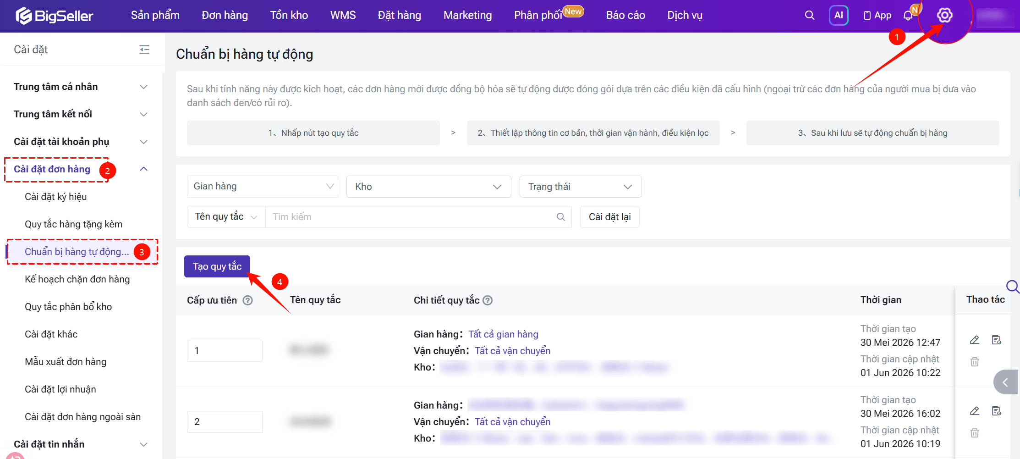Edit the priority 1 rule

[975, 340]
